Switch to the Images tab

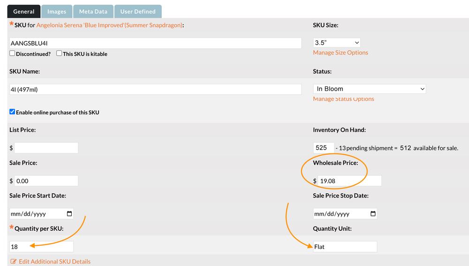pyautogui.click(x=57, y=12)
